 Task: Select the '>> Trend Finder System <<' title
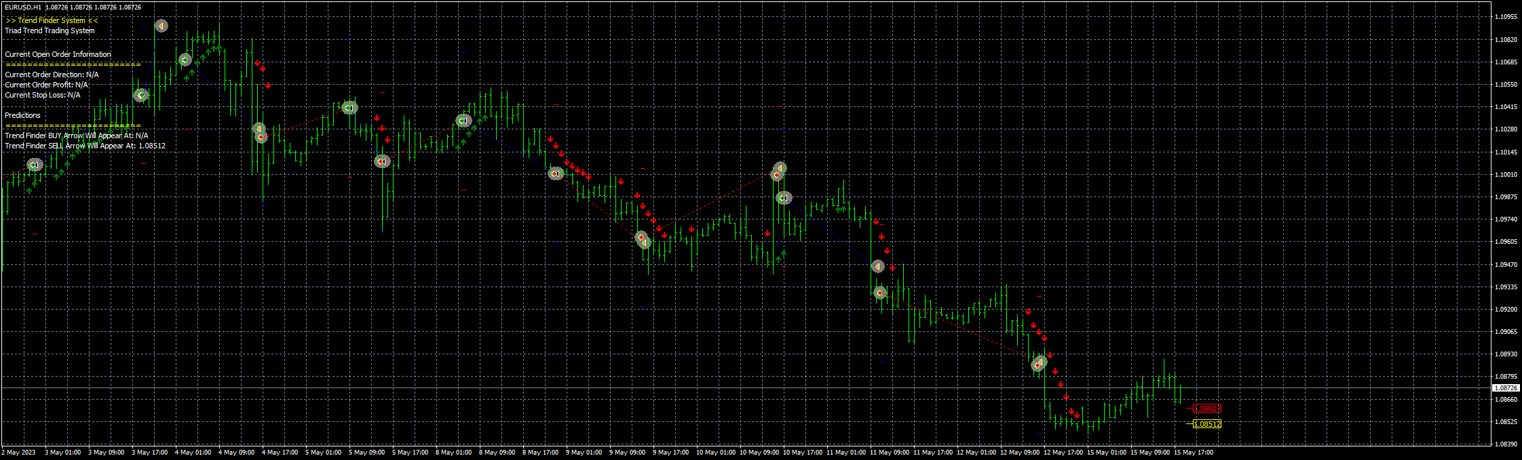[x=52, y=20]
